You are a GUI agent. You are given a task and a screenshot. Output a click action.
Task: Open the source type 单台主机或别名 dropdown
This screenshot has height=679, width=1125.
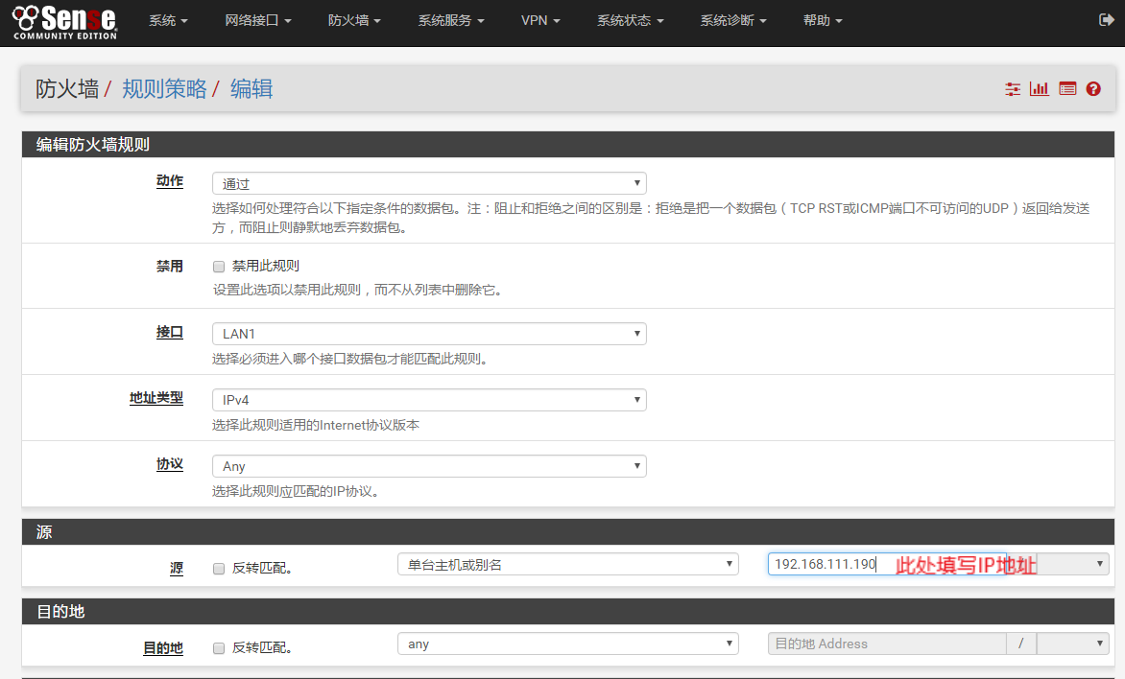(567, 565)
